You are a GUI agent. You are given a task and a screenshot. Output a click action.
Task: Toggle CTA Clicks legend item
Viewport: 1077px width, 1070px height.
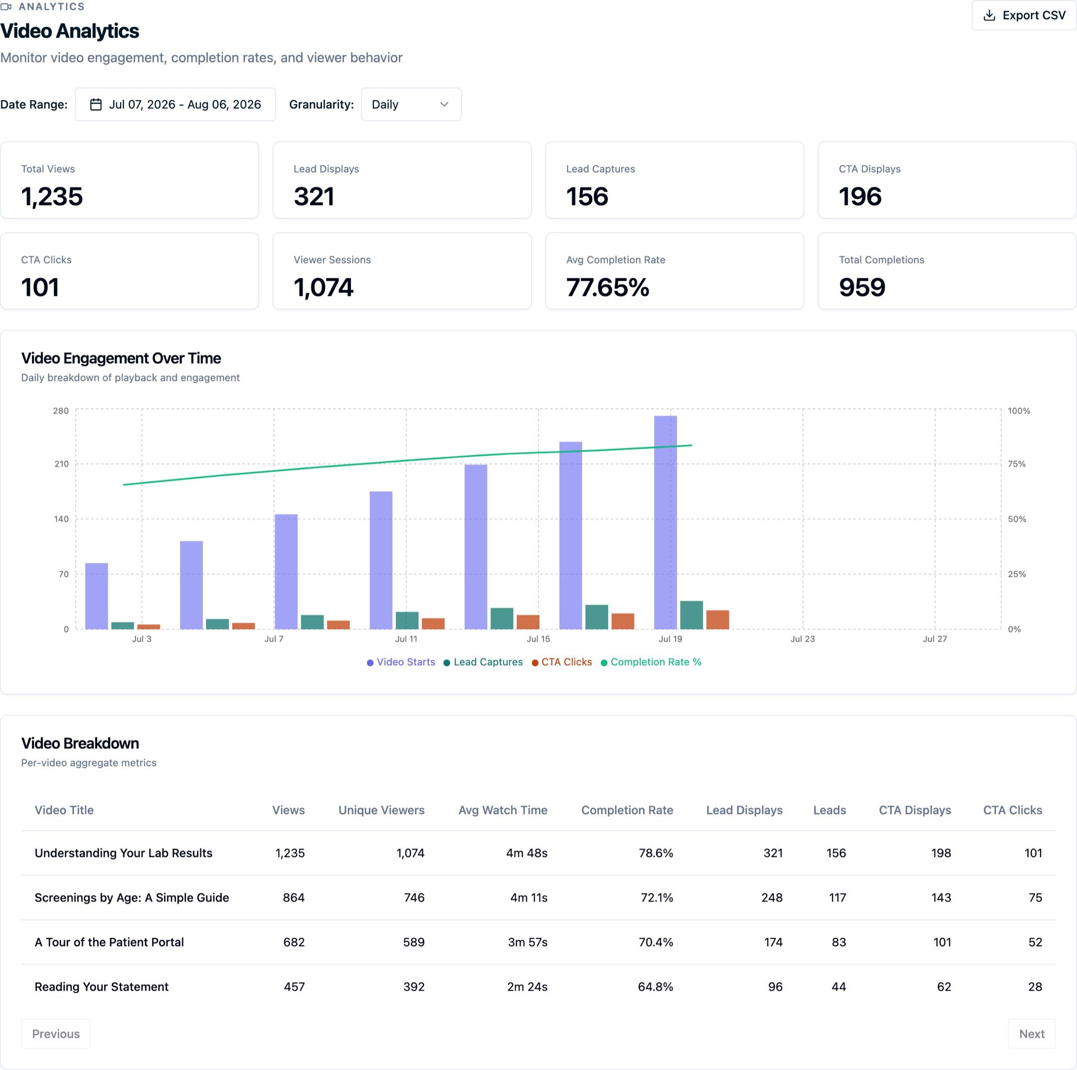(561, 662)
